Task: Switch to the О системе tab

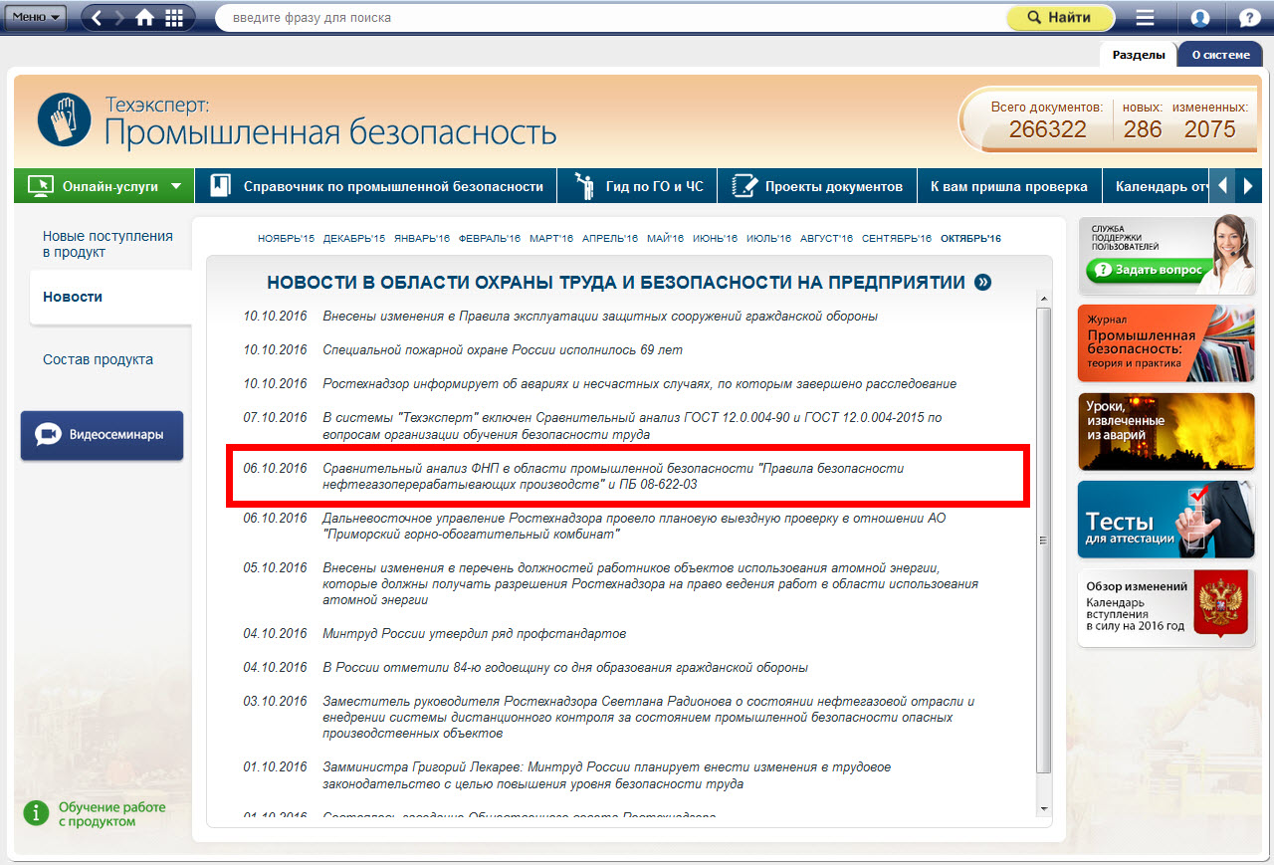Action: pos(1220,55)
